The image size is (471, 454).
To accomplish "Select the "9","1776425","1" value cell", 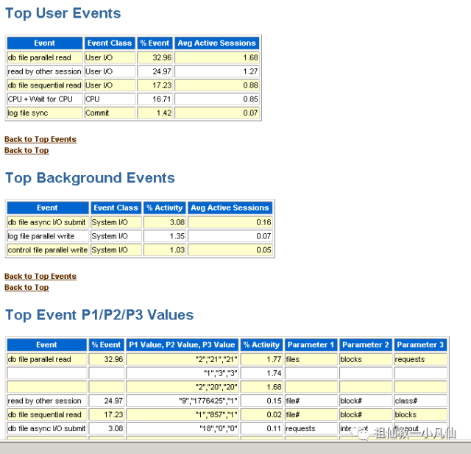I will 183,400.
